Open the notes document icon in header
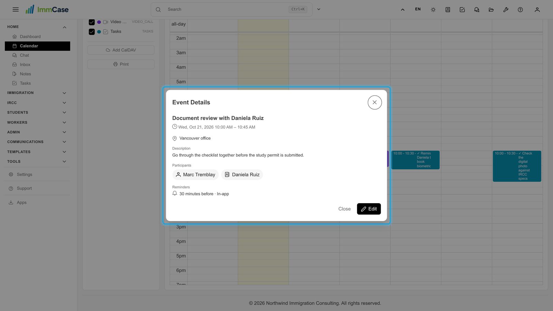Viewport: 553px width, 311px height. click(448, 10)
